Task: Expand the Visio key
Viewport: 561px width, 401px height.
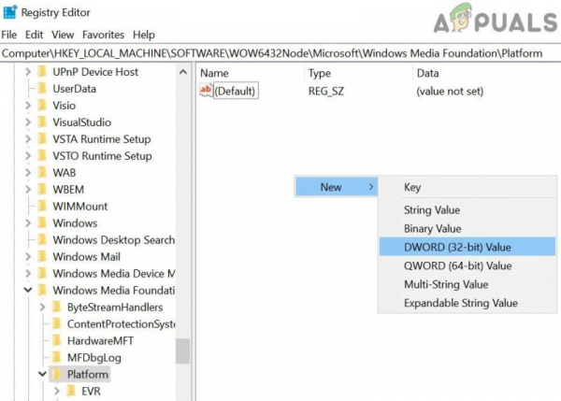Action: 28,106
